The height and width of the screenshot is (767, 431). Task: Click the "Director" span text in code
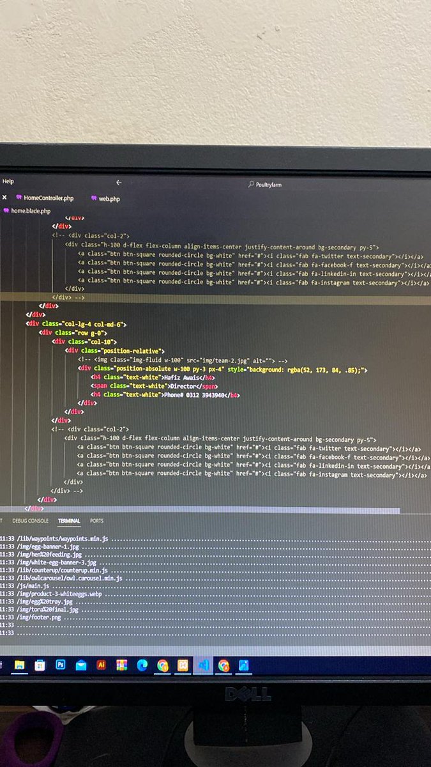click(x=185, y=386)
